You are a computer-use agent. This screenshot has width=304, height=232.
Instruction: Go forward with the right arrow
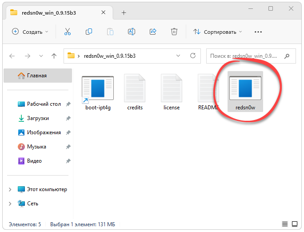tap(28, 56)
